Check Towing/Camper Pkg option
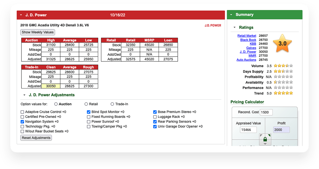319x169 pixels. [x=89, y=127]
